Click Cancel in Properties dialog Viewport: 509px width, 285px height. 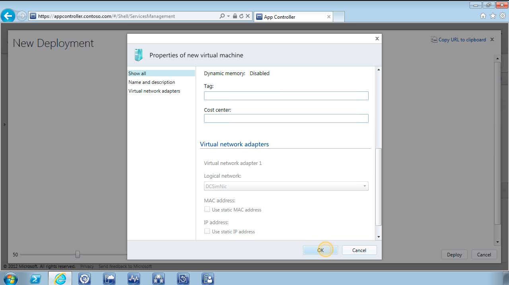coord(359,250)
